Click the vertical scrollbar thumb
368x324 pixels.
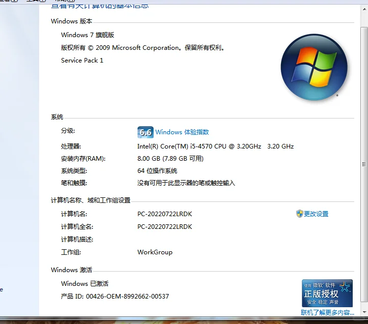click(x=364, y=164)
